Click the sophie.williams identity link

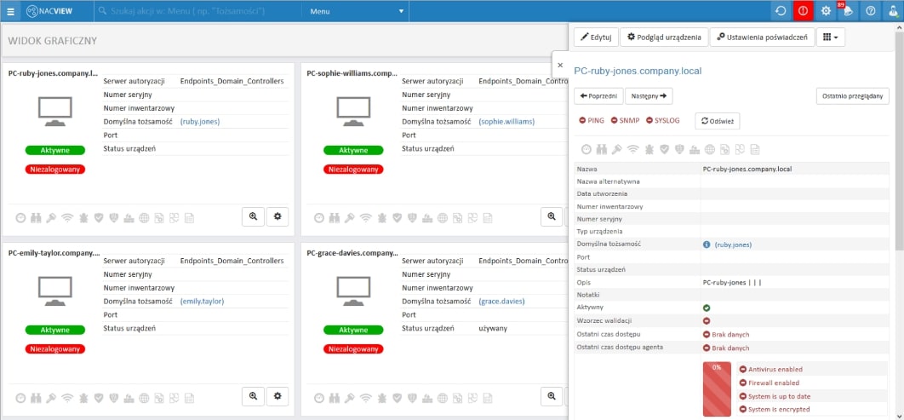(507, 122)
